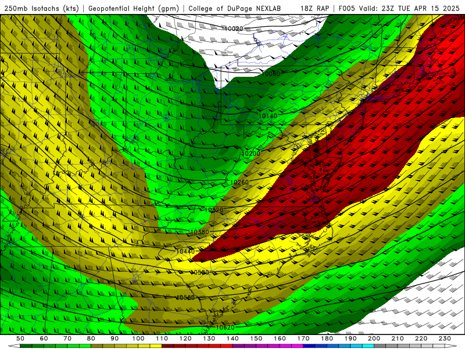The height and width of the screenshot is (349, 465).
Task: Click the cyan color bar segment below 190
Action: pos(356,346)
